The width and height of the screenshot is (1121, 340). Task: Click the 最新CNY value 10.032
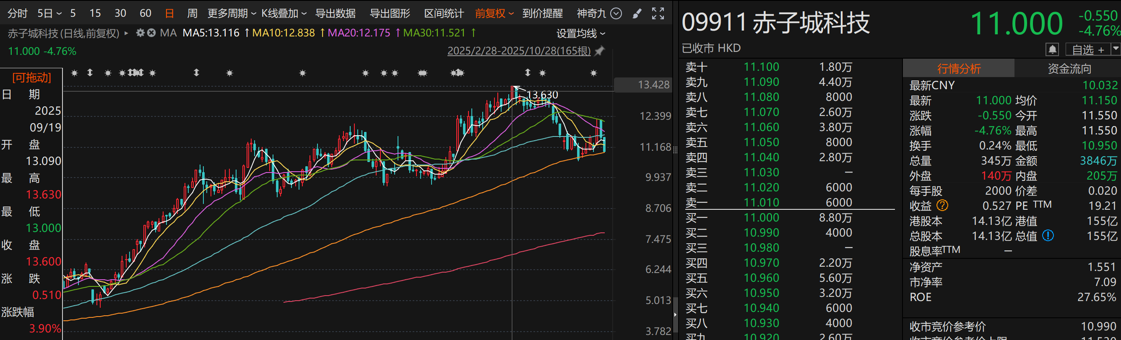1100,85
